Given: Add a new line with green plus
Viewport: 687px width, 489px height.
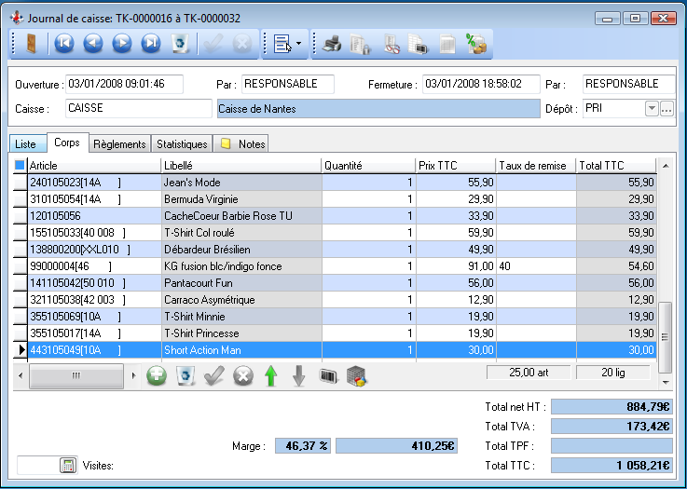Looking at the screenshot, I should click(157, 375).
